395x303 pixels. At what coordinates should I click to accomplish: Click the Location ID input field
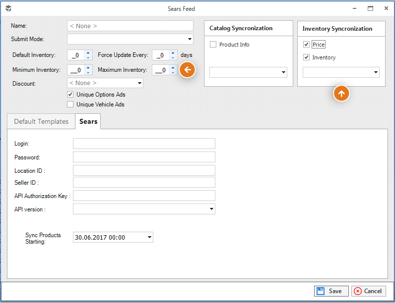click(144, 170)
